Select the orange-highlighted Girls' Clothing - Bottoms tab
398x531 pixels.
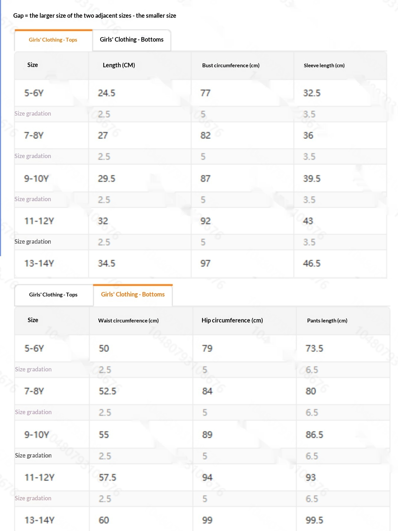133,294
